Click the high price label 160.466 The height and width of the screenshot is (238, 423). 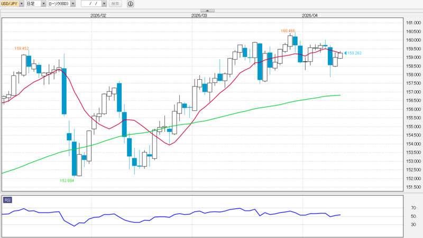pos(288,31)
